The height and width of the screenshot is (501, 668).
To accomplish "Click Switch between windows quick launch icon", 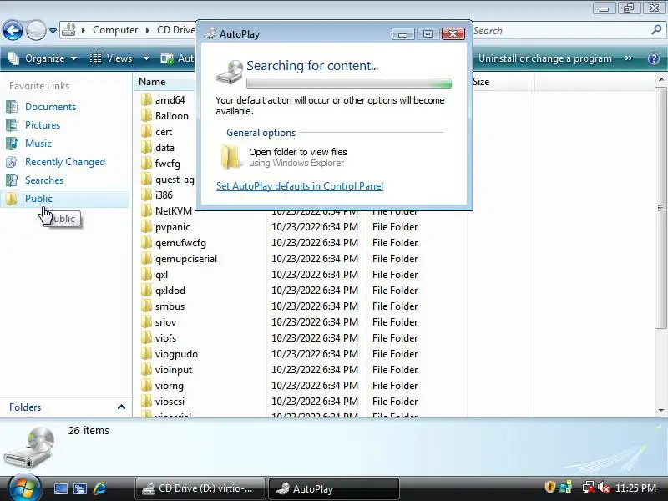I will [x=80, y=488].
